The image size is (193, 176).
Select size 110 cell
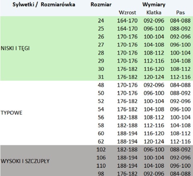coord(101,166)
